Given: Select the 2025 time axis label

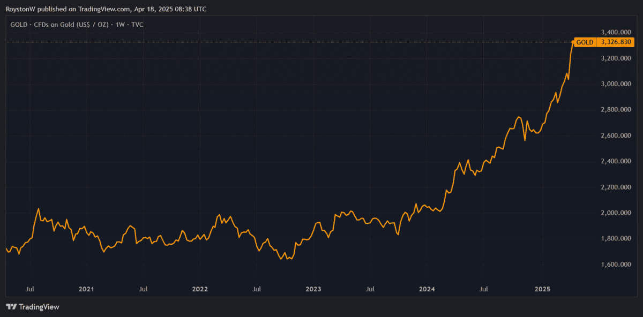Looking at the screenshot, I should pyautogui.click(x=543, y=289).
